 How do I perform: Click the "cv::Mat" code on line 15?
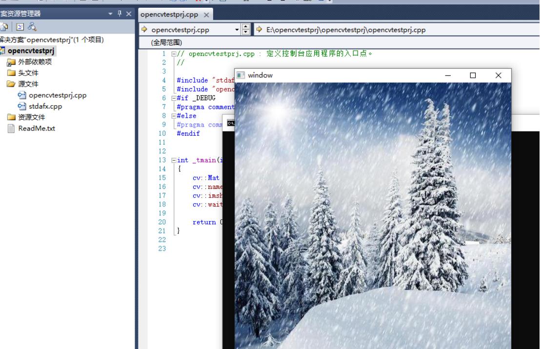coord(206,178)
